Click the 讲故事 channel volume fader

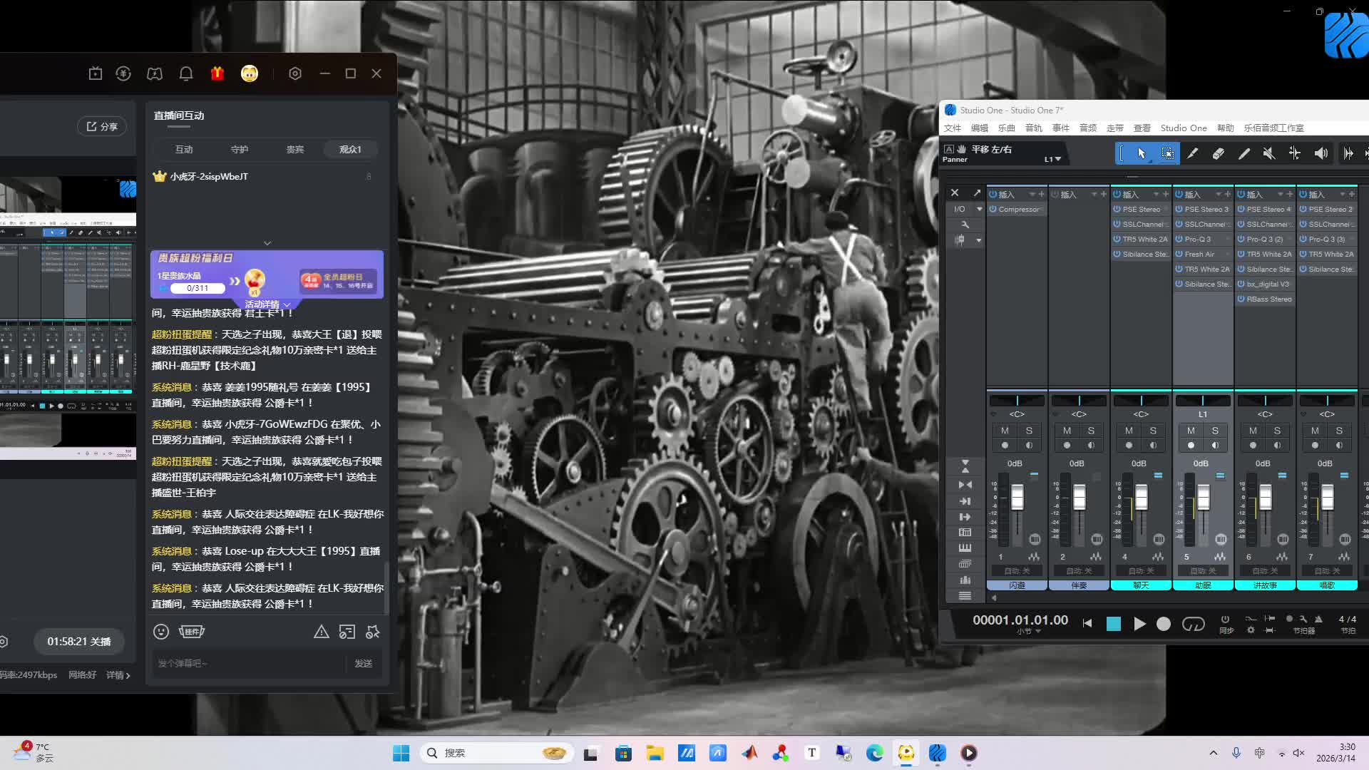pyautogui.click(x=1265, y=497)
